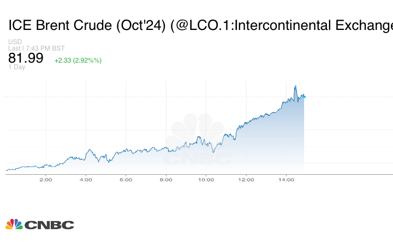Click the 8:00 time axis label
This screenshot has width=393, height=245.
point(166,179)
